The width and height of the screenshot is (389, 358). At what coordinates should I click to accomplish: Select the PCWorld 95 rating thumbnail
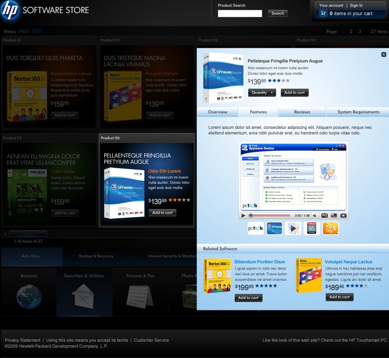pos(311,228)
